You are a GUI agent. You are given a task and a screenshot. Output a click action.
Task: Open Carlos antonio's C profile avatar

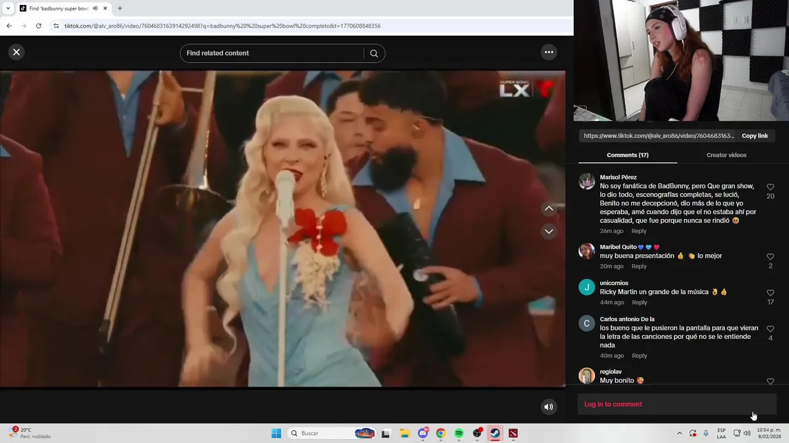coord(587,324)
